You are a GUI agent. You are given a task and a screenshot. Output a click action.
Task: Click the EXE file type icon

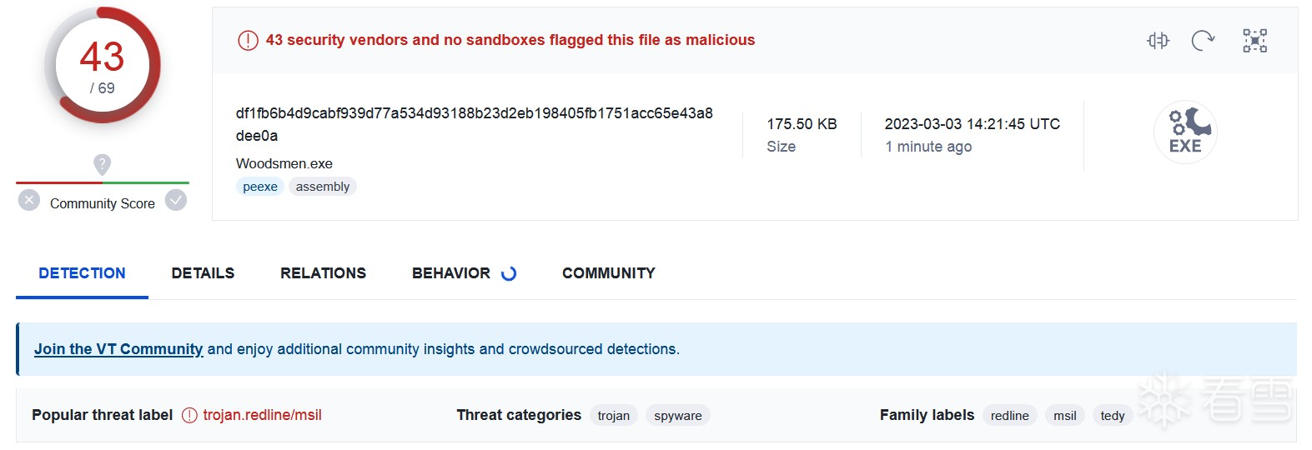click(x=1185, y=132)
